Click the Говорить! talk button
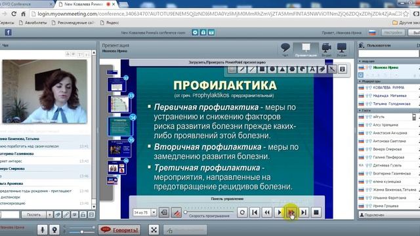This screenshot has height=236, width=420. click(119, 230)
